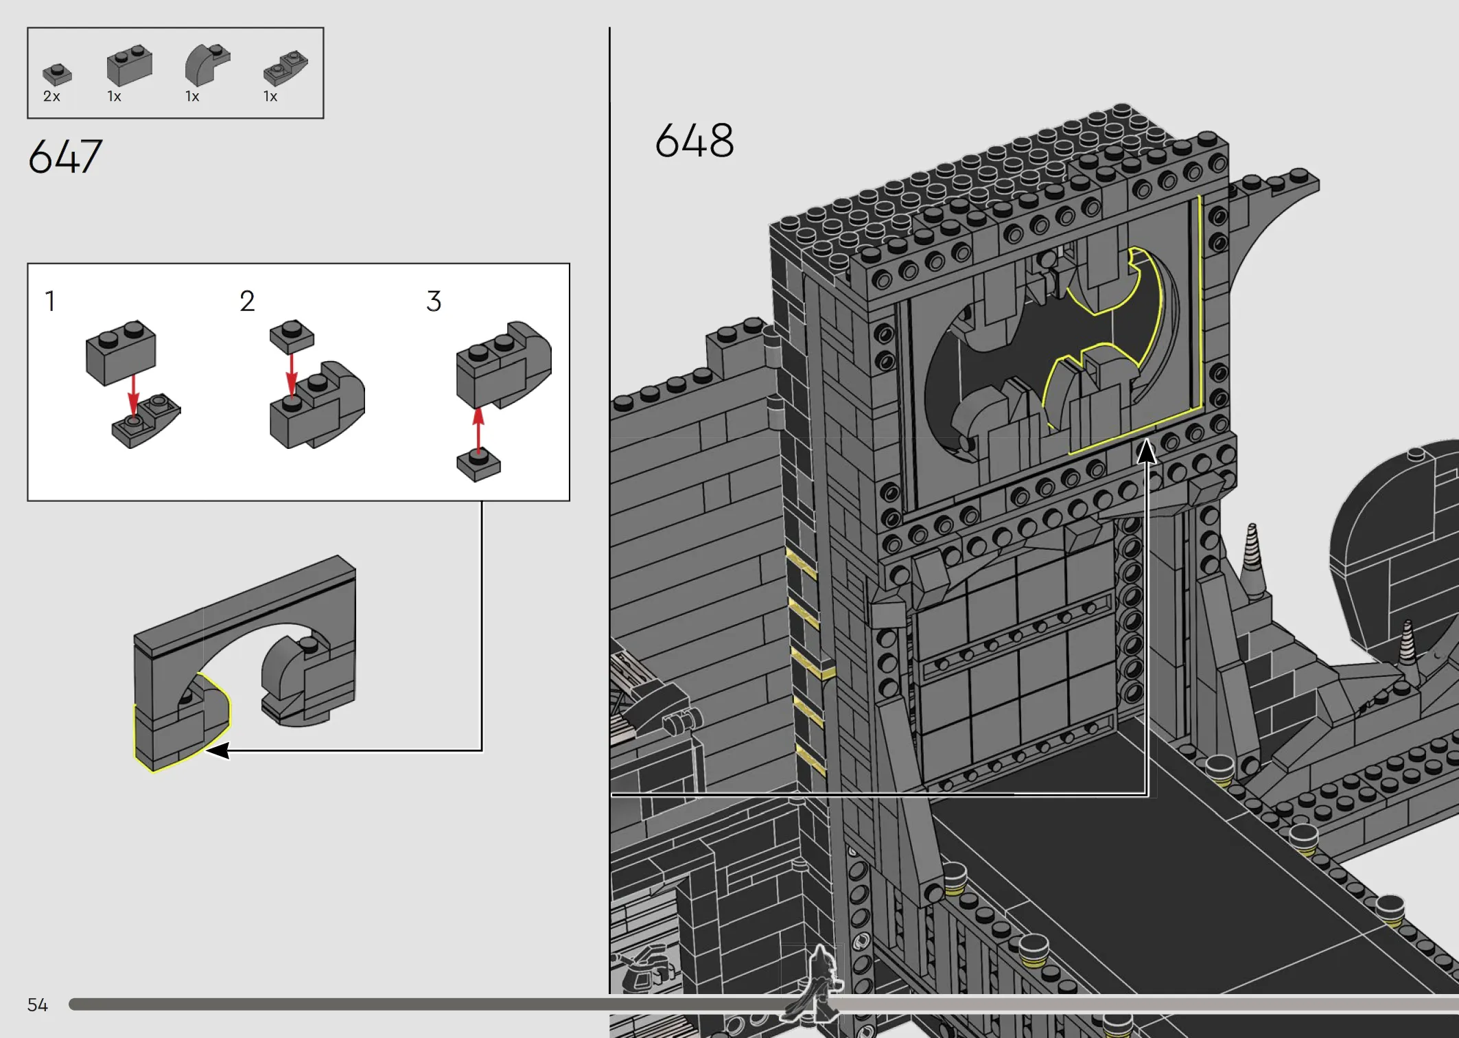Click the "2x" quantity label
Image resolution: width=1459 pixels, height=1038 pixels.
(x=51, y=97)
